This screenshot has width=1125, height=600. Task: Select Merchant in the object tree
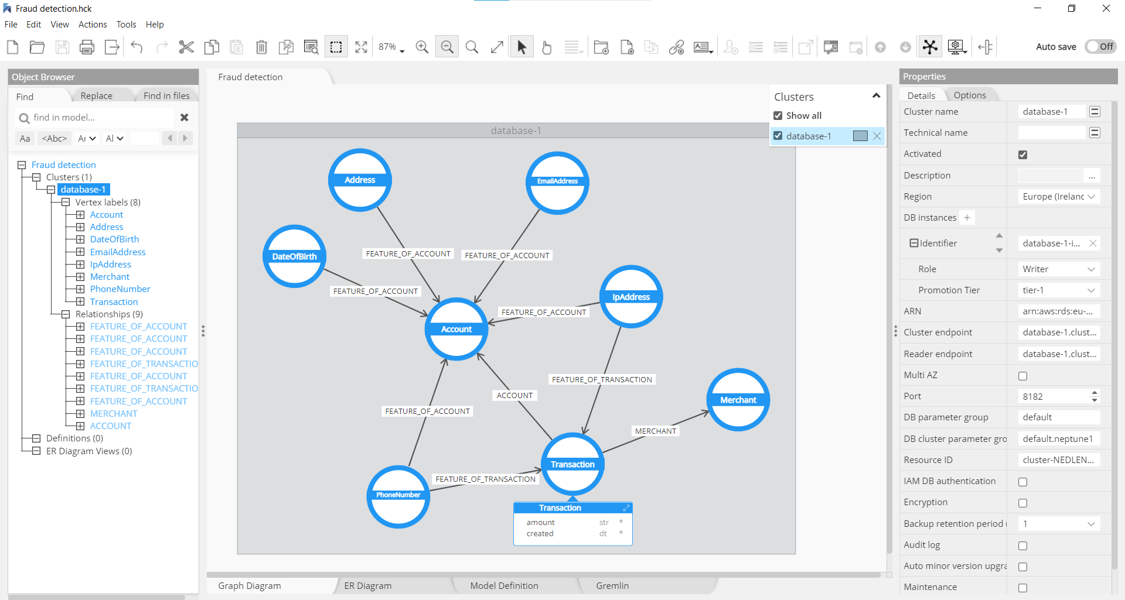[110, 277]
